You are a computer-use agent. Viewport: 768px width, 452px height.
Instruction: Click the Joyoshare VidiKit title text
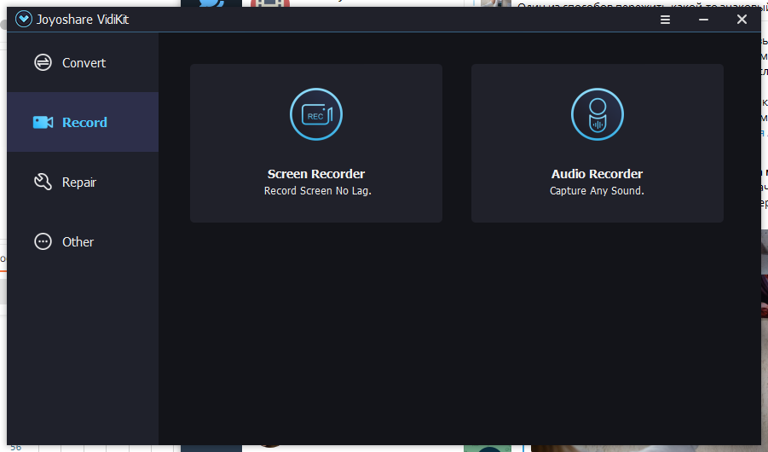point(83,20)
